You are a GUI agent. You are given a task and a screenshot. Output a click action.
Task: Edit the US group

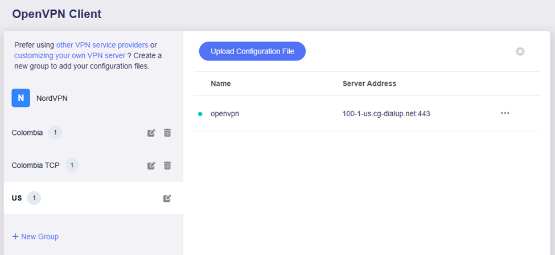167,199
